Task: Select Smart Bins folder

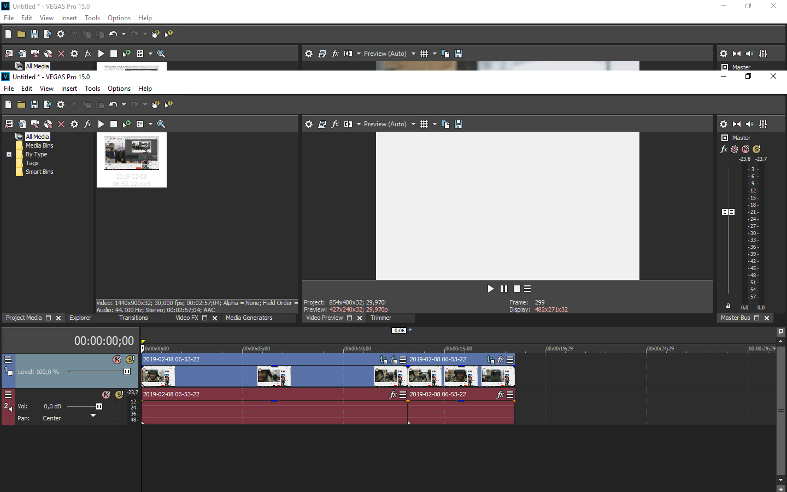Action: (x=39, y=172)
